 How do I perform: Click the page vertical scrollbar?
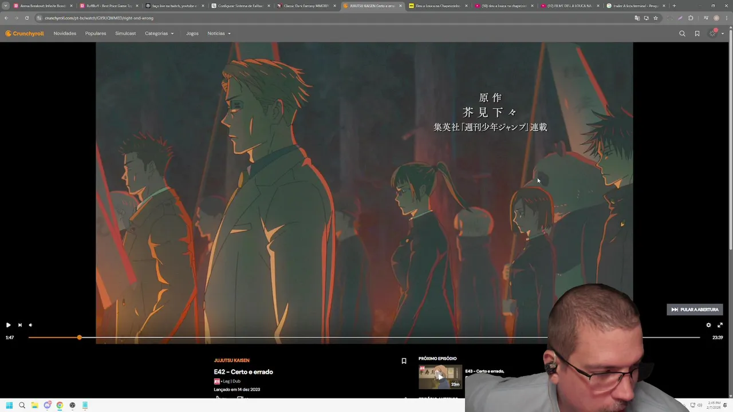(x=730, y=140)
